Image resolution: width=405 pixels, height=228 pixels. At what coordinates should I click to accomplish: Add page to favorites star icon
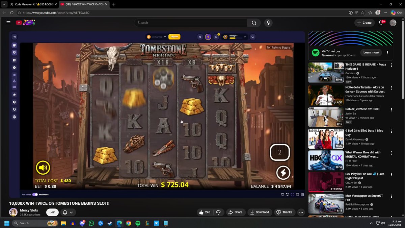pos(362,12)
